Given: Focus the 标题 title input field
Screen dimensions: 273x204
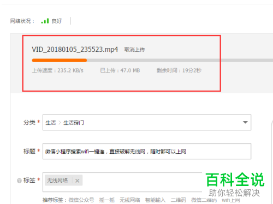Looking at the screenshot, I should pos(147,151).
